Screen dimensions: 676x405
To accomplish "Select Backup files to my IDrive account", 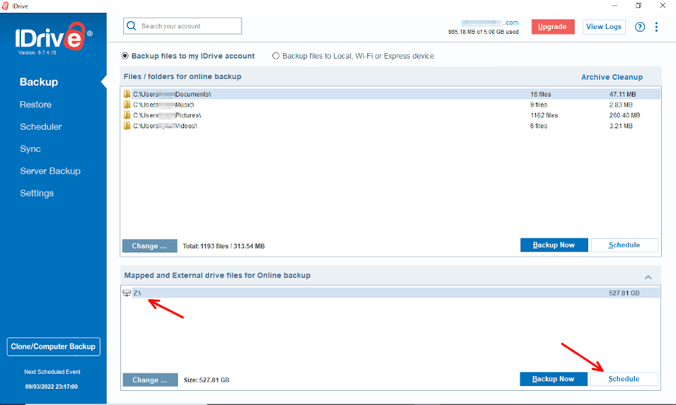I will pos(188,56).
